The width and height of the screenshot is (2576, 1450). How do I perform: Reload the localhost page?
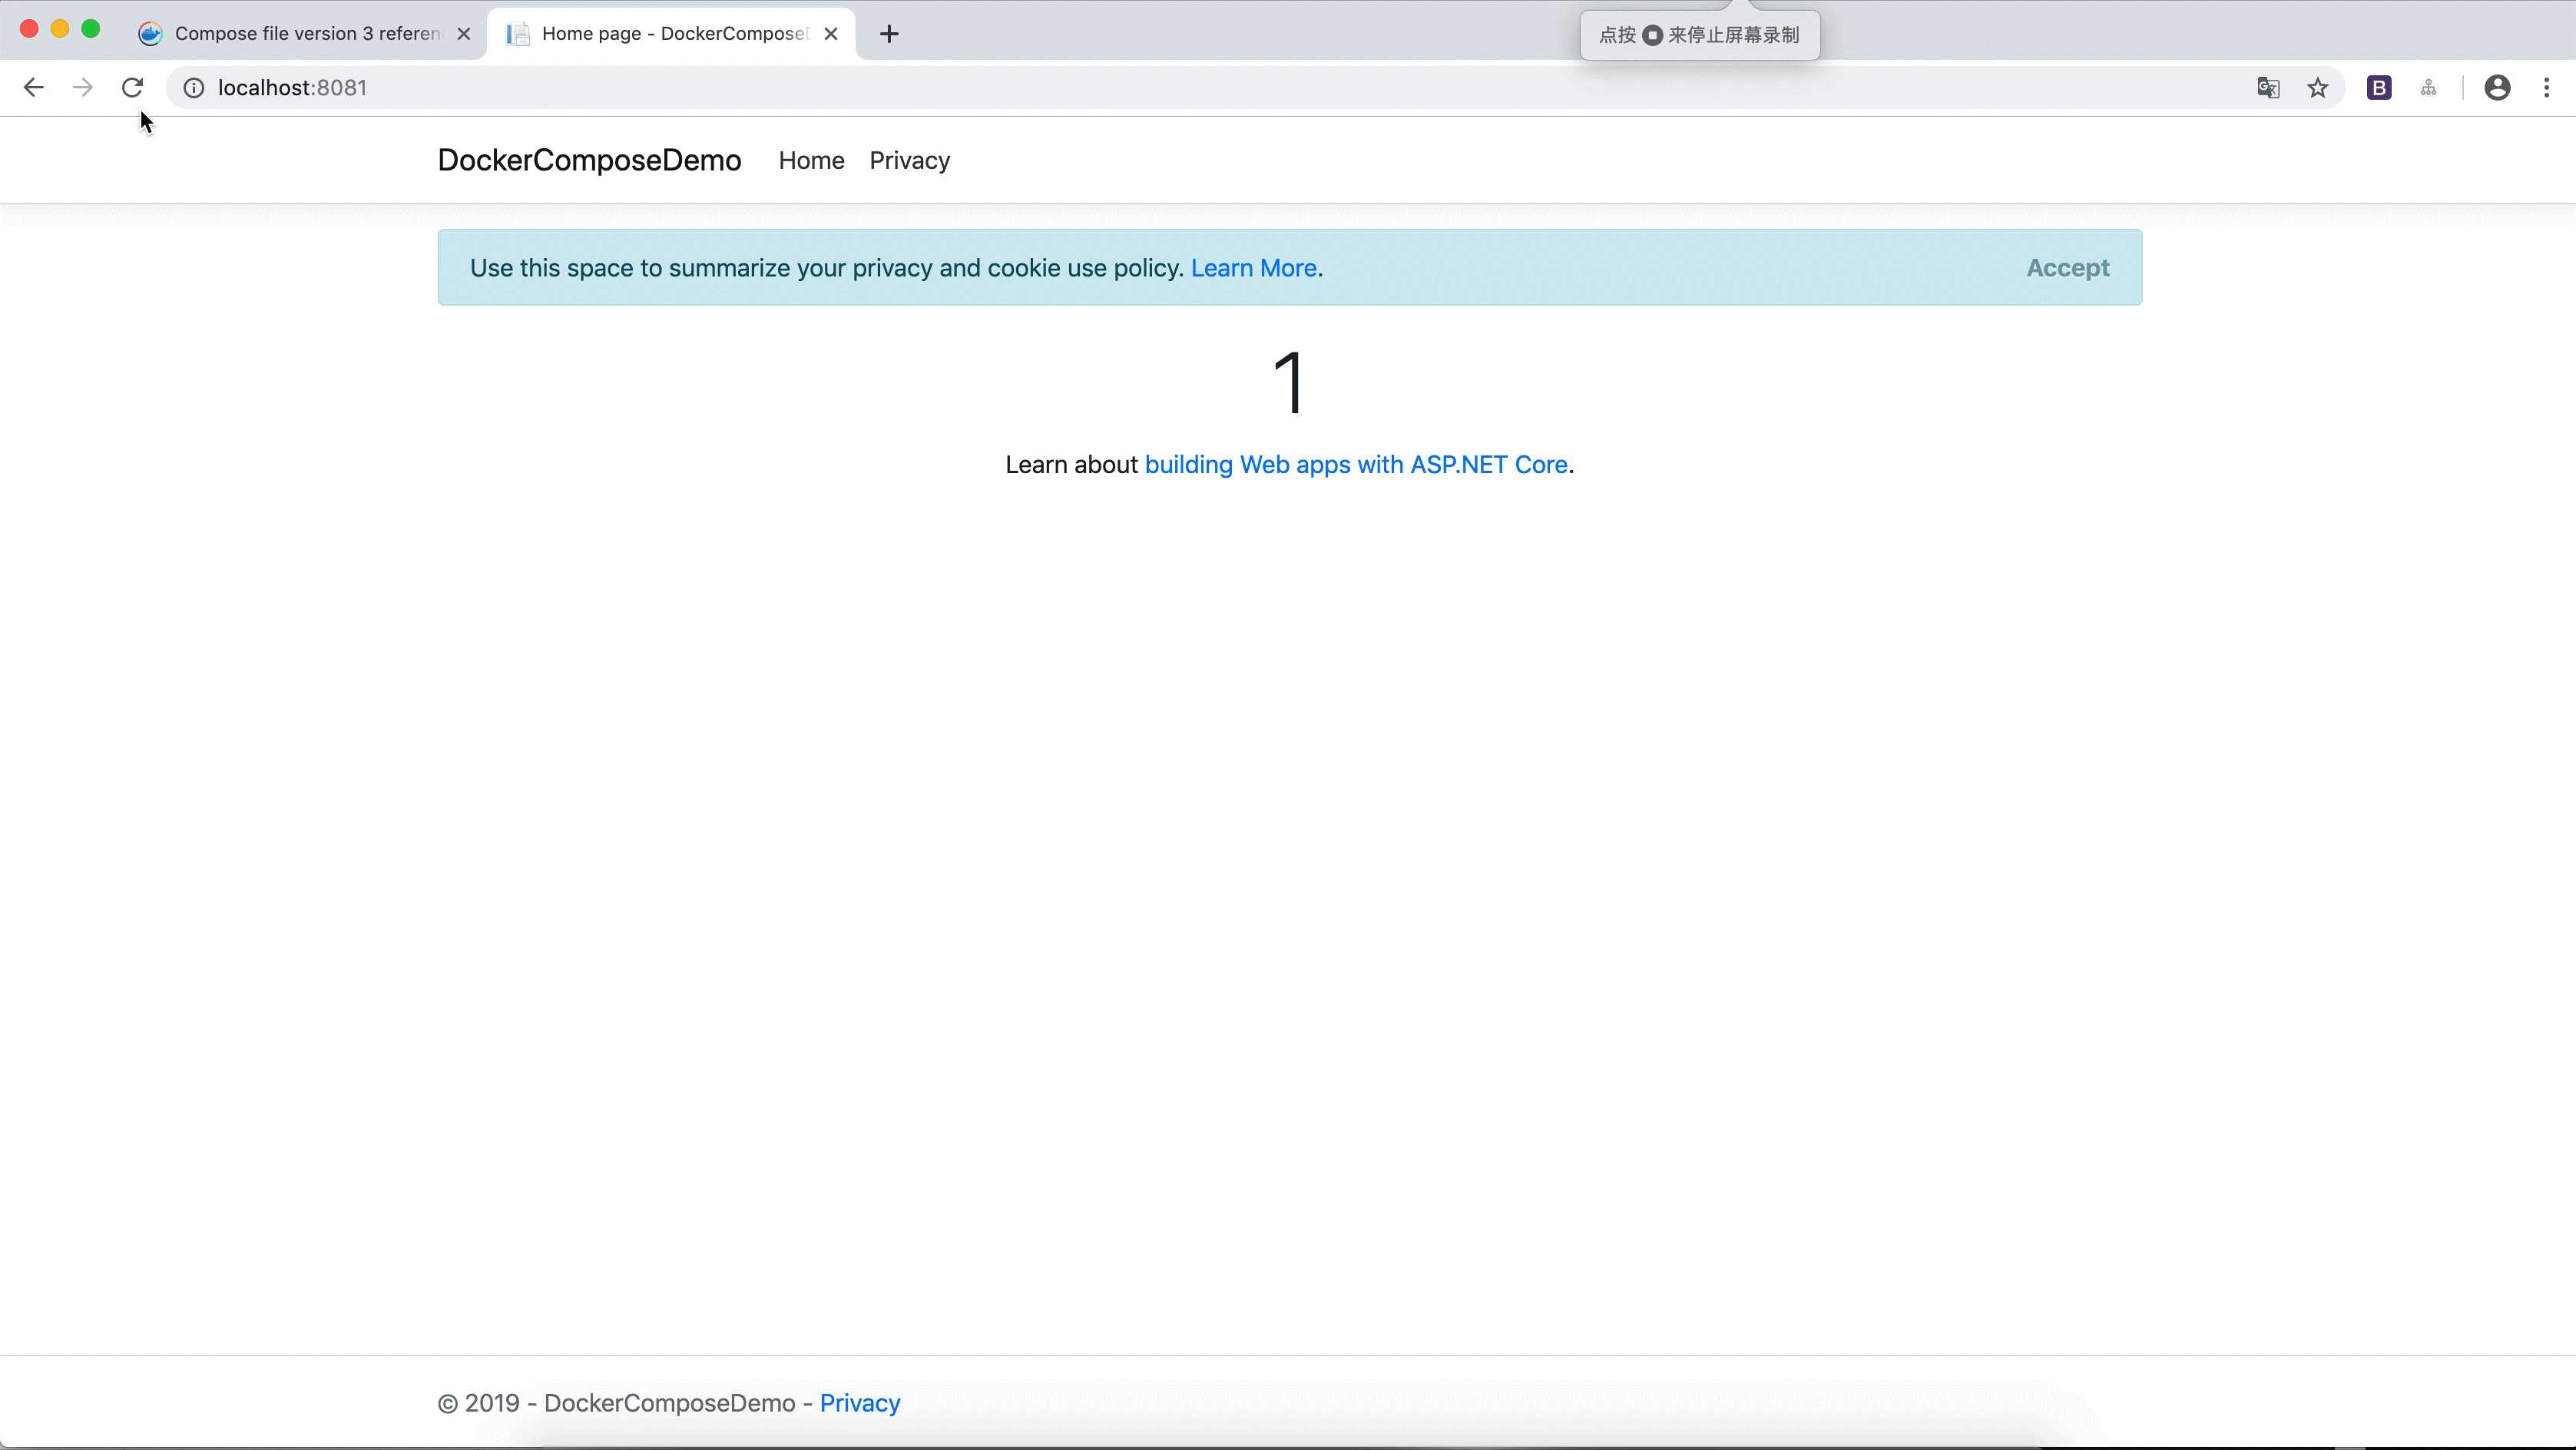(x=132, y=88)
